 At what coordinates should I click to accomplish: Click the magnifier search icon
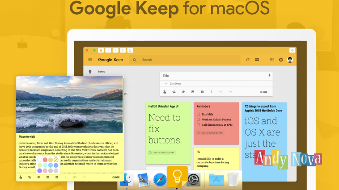pos(135,60)
